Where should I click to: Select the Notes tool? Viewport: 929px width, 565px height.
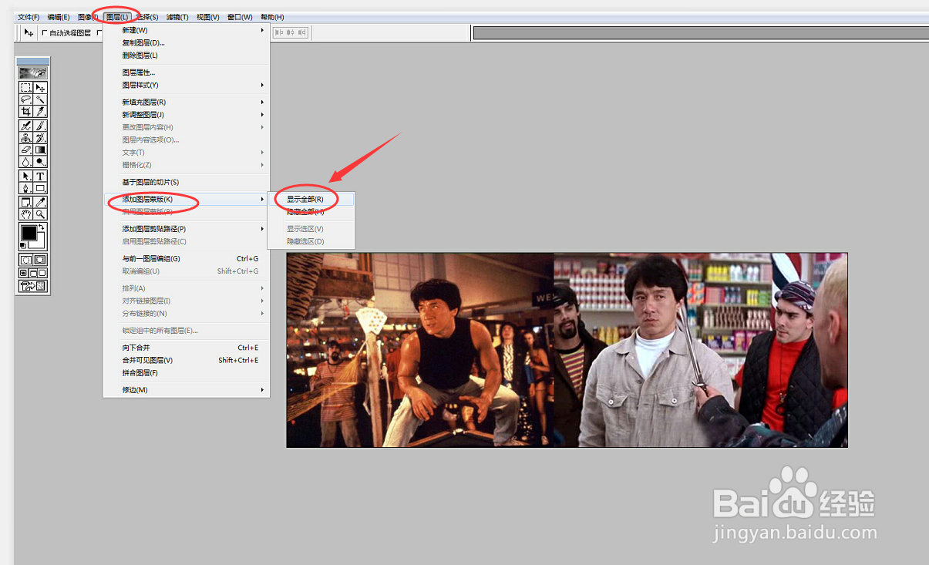point(25,203)
